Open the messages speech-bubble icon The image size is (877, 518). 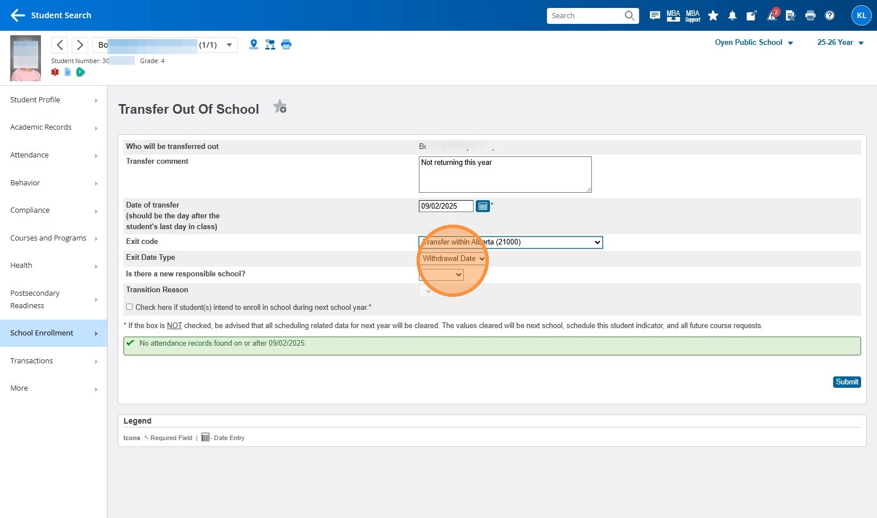[655, 15]
